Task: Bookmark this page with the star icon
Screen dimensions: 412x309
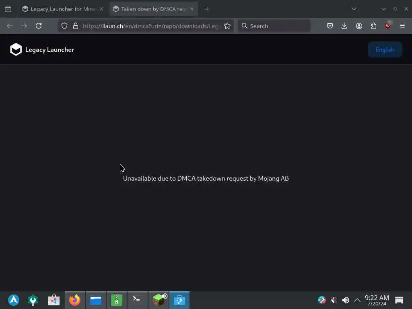Action: pos(227,26)
